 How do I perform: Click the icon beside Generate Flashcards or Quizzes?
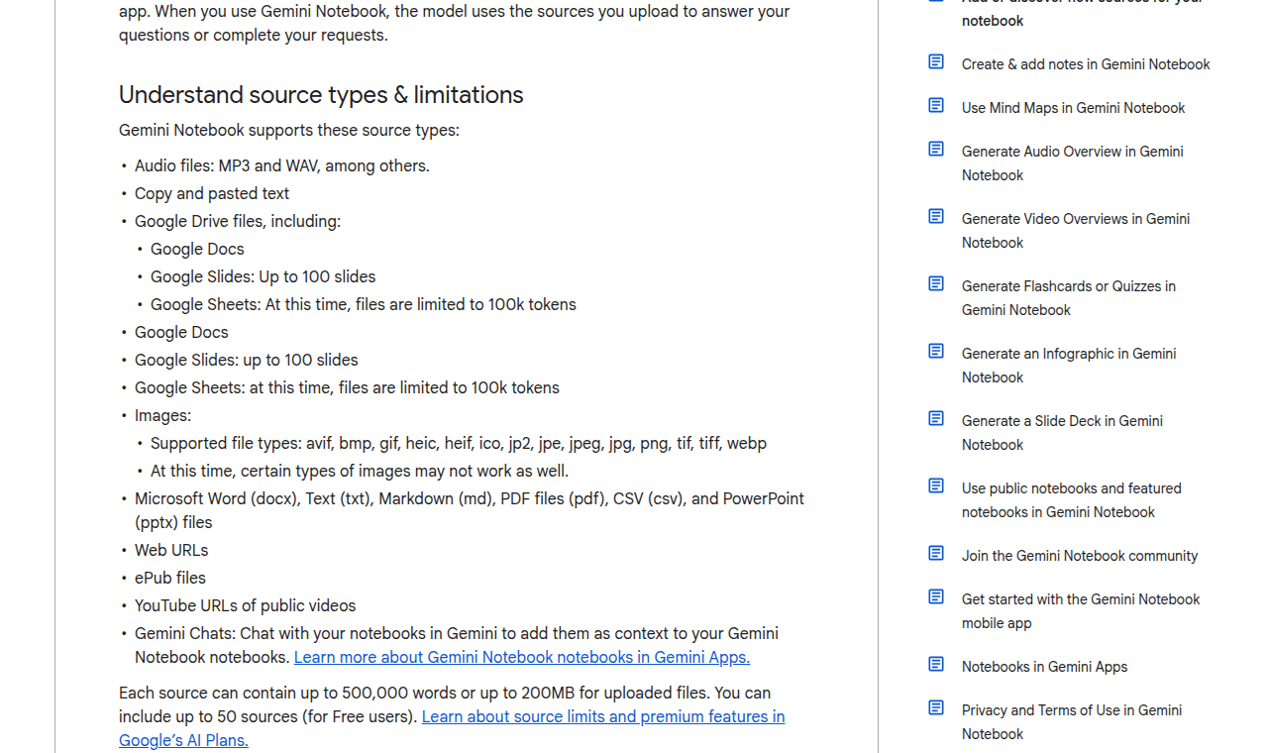point(936,284)
